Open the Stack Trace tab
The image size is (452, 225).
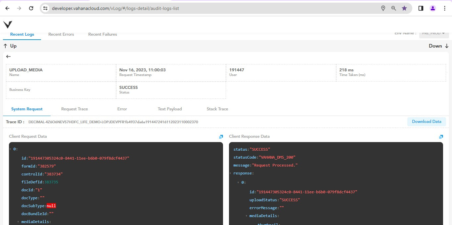click(217, 109)
